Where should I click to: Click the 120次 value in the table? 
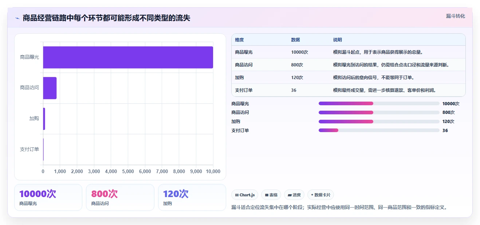297,78
